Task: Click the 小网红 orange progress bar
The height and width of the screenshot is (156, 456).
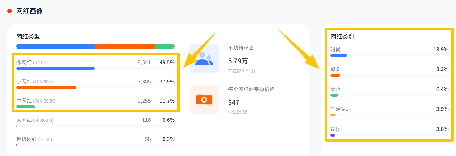Action: pyautogui.click(x=46, y=88)
